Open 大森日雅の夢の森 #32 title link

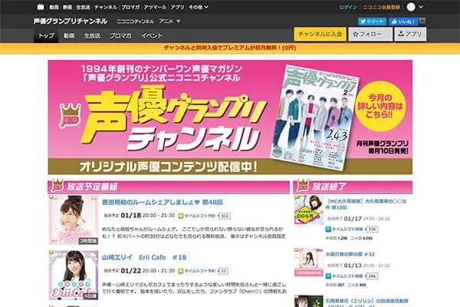click(x=350, y=254)
